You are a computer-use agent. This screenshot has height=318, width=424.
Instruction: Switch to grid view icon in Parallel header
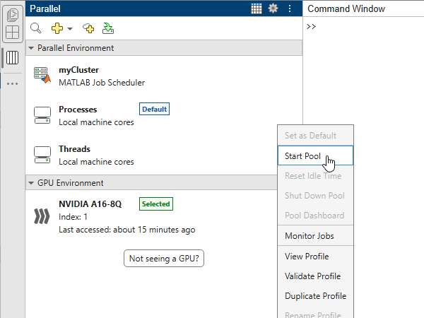[257, 8]
